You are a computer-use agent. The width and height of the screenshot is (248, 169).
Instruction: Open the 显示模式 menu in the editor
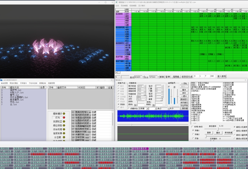(142, 6)
